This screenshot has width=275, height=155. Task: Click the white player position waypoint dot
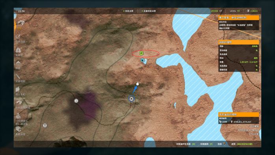click(x=137, y=84)
